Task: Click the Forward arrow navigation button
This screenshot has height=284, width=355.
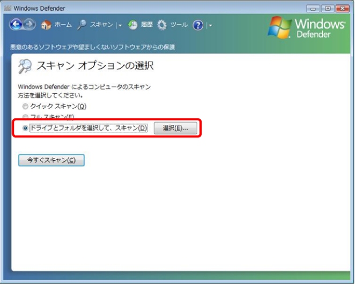Action: point(29,25)
